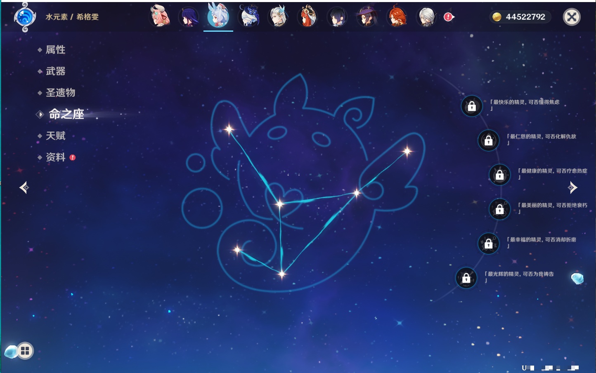Click the Mora amount 44522792
The width and height of the screenshot is (596, 373).
click(525, 17)
